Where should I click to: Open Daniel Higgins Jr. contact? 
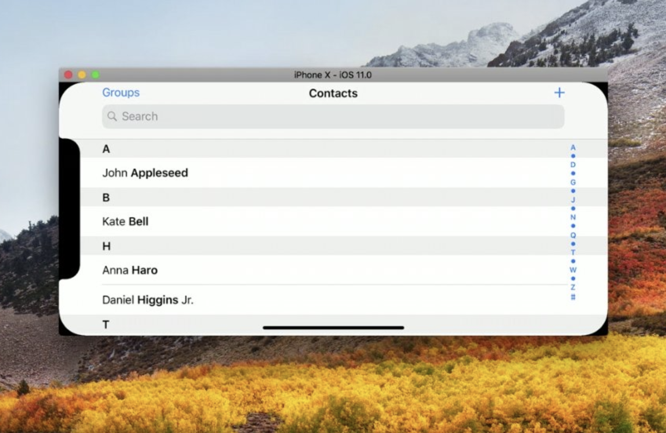[148, 300]
